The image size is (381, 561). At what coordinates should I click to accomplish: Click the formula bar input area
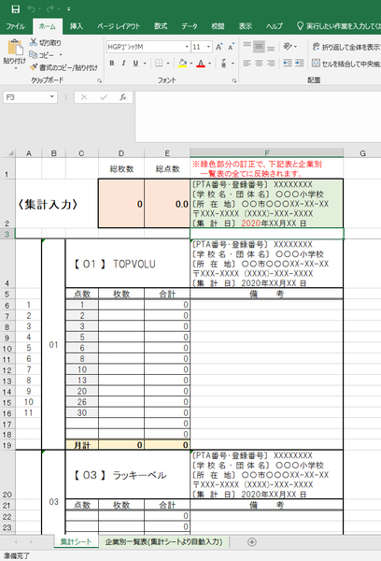pyautogui.click(x=258, y=116)
